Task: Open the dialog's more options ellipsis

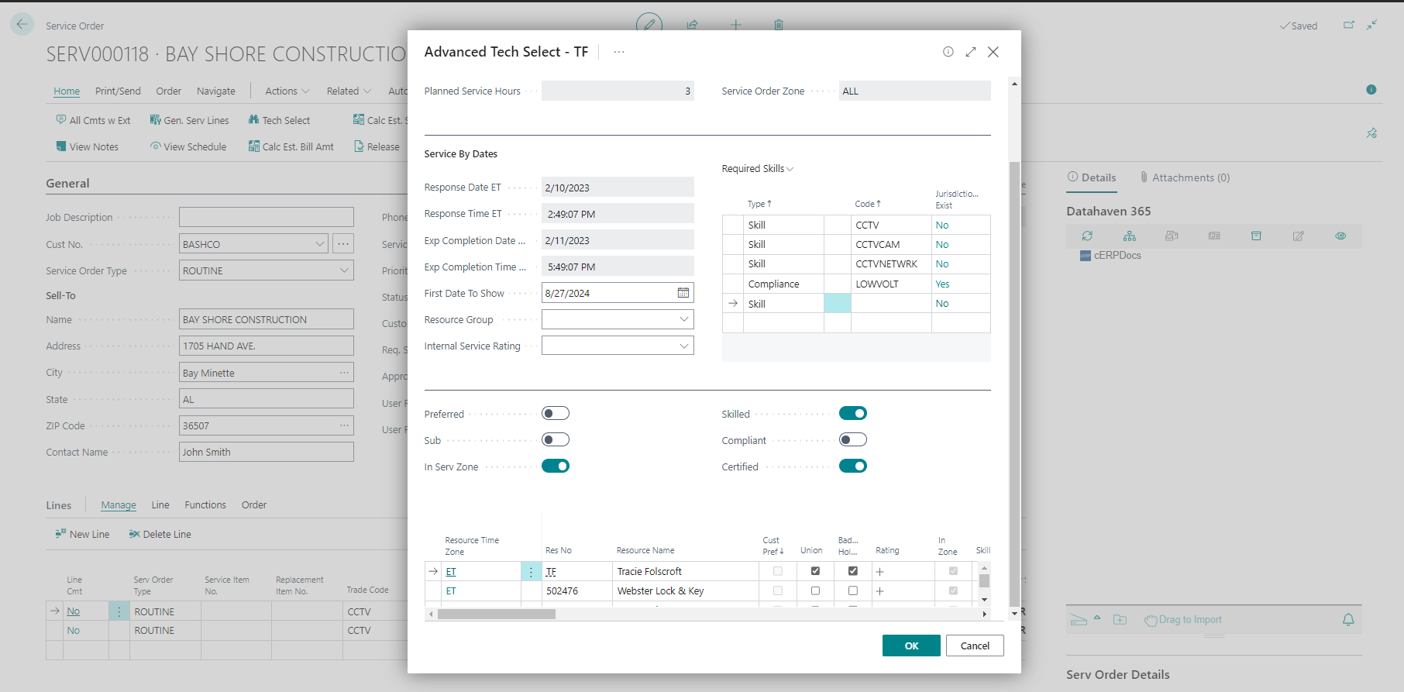Action: coord(619,52)
